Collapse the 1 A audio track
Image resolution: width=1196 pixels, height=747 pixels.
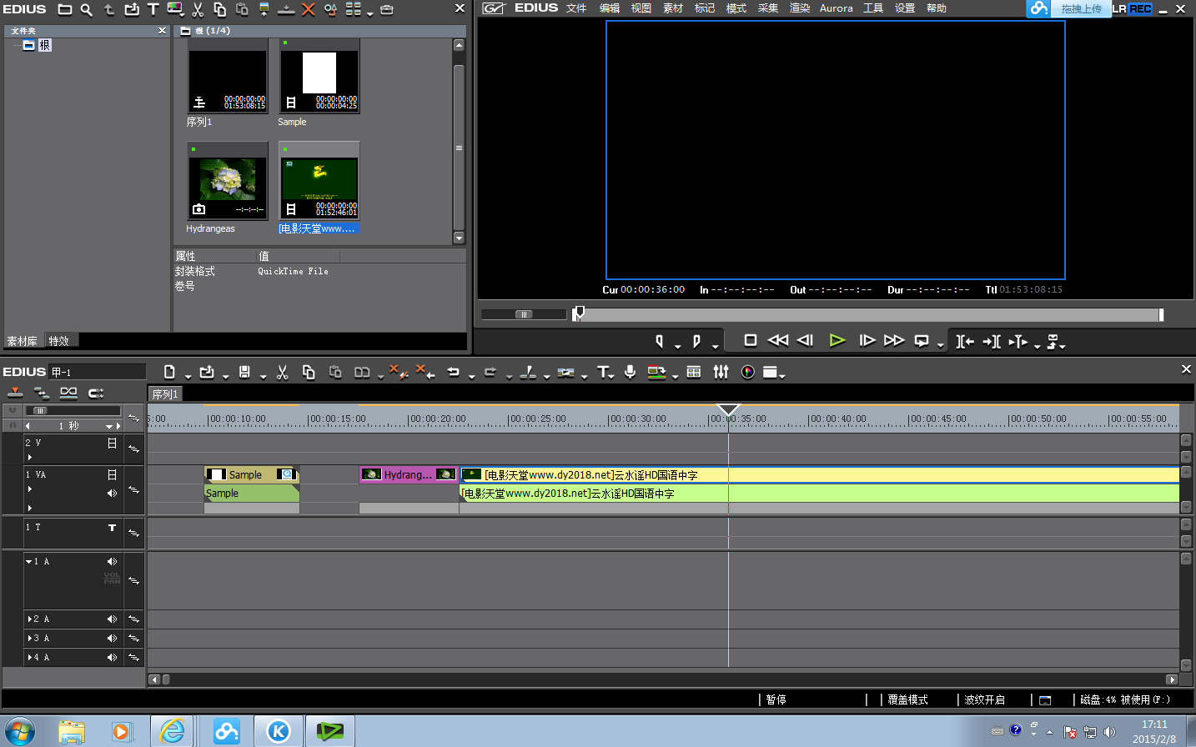pos(28,562)
